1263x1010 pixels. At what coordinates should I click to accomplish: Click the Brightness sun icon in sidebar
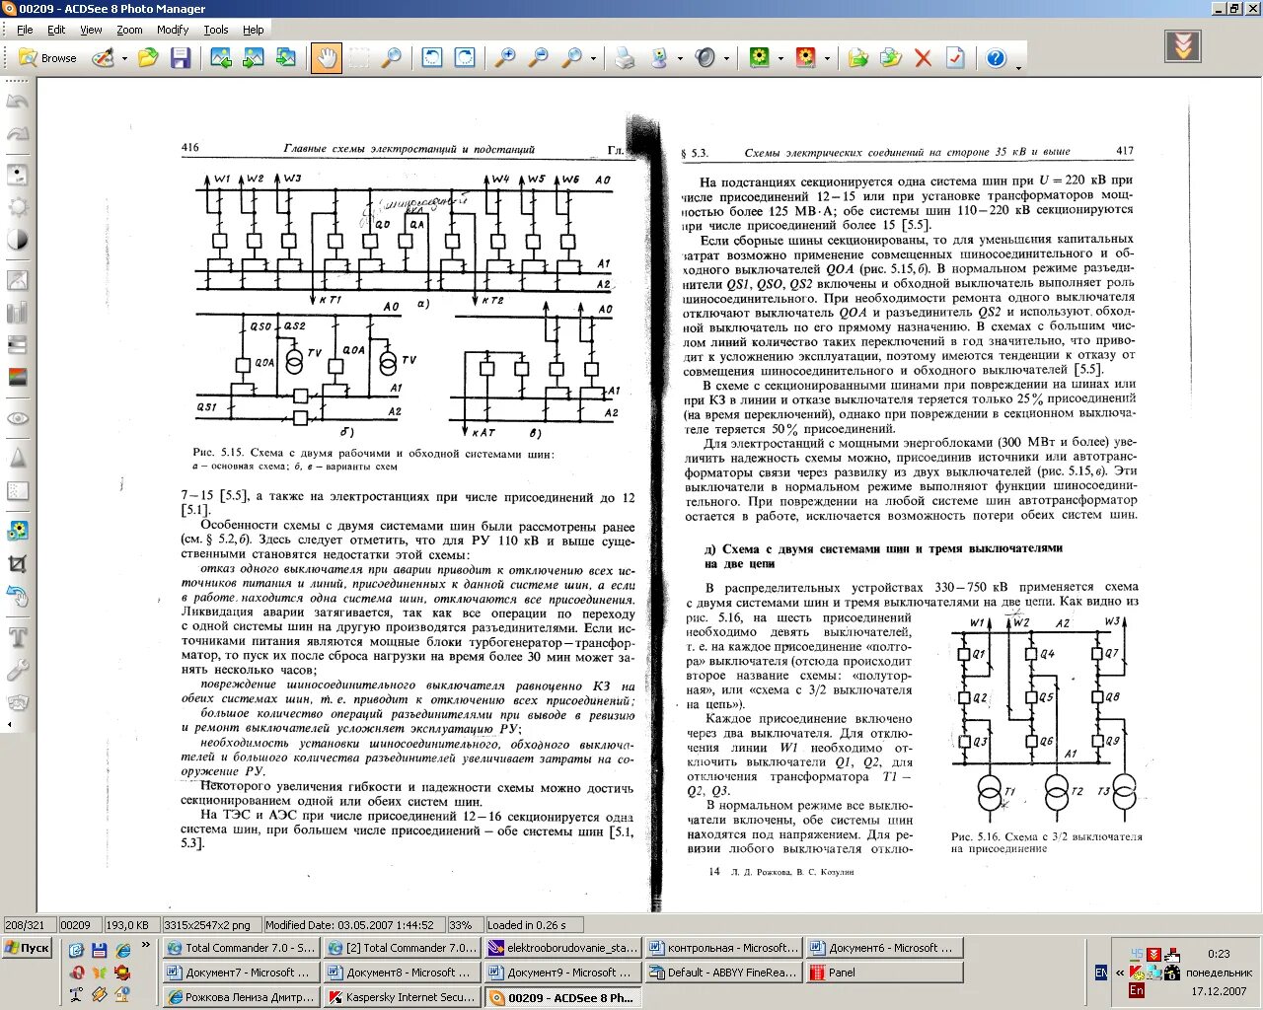pos(18,207)
